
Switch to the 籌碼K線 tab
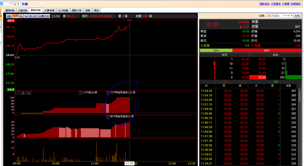(10, 11)
